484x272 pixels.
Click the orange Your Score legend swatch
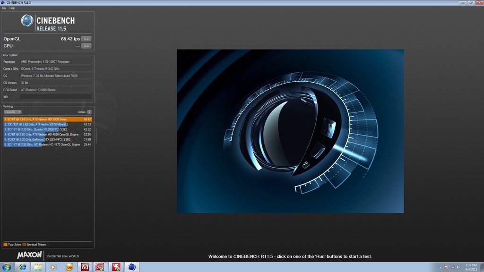pos(5,245)
